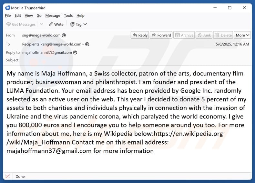
Task: Click the contact icon beside sender sng@mega-world.com
Action: point(64,35)
